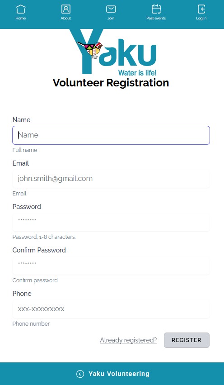Screen dimensions: 224x385
Task: Click the Home house icon
Action: tap(21, 9)
